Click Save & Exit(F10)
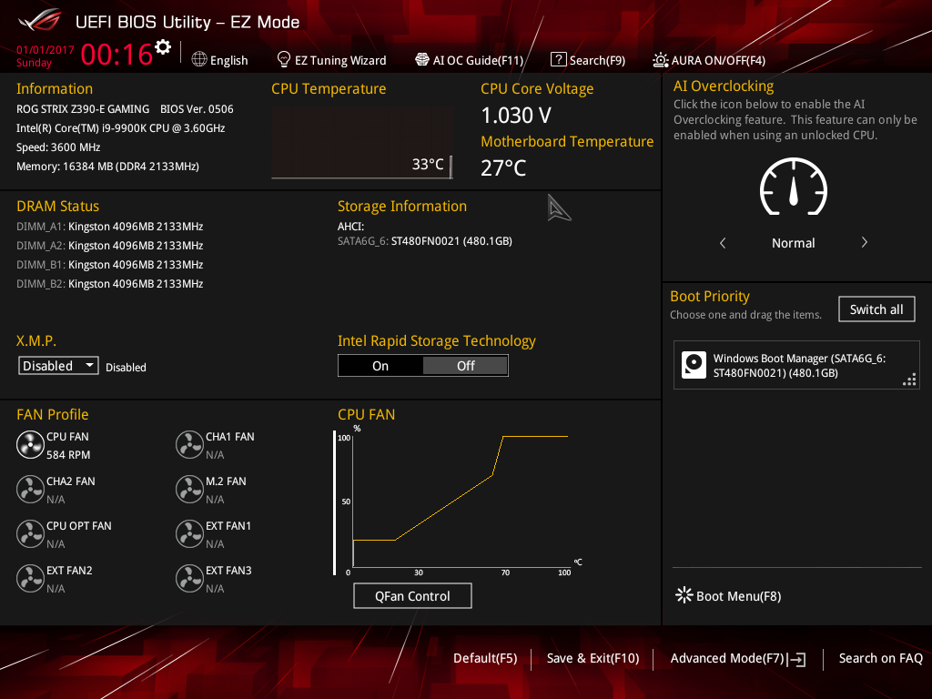The width and height of the screenshot is (932, 699). click(593, 658)
